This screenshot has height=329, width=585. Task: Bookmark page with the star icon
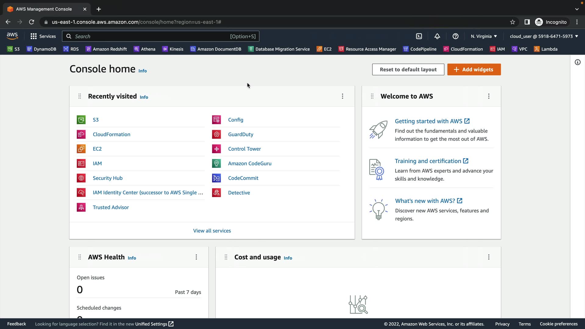512,22
